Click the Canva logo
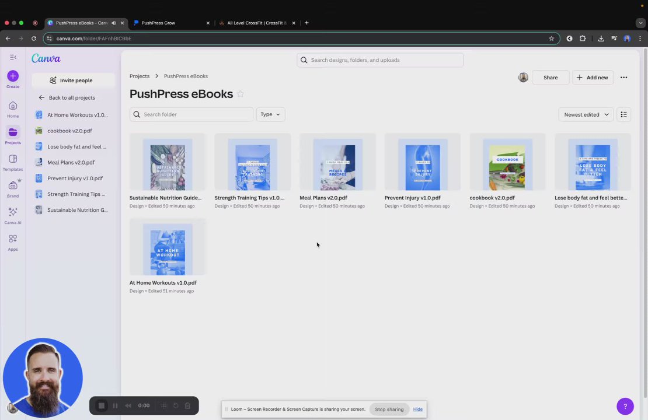 (46, 58)
